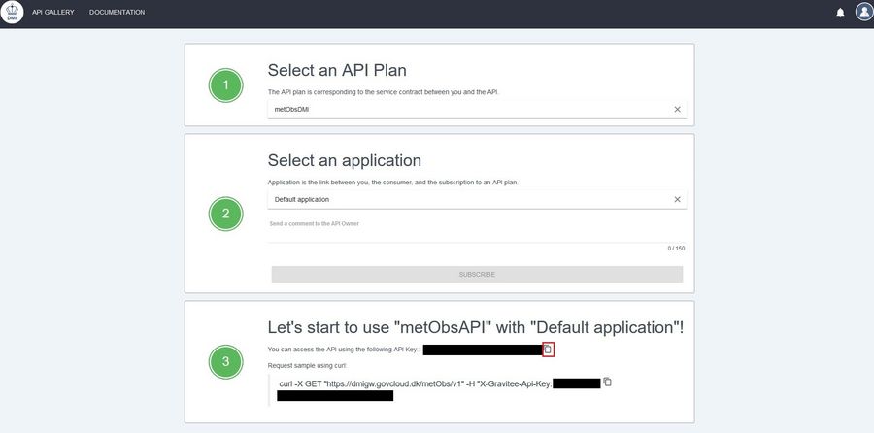Screen dimensions: 874x433
Task: Copy the curl request sample
Action: point(608,383)
